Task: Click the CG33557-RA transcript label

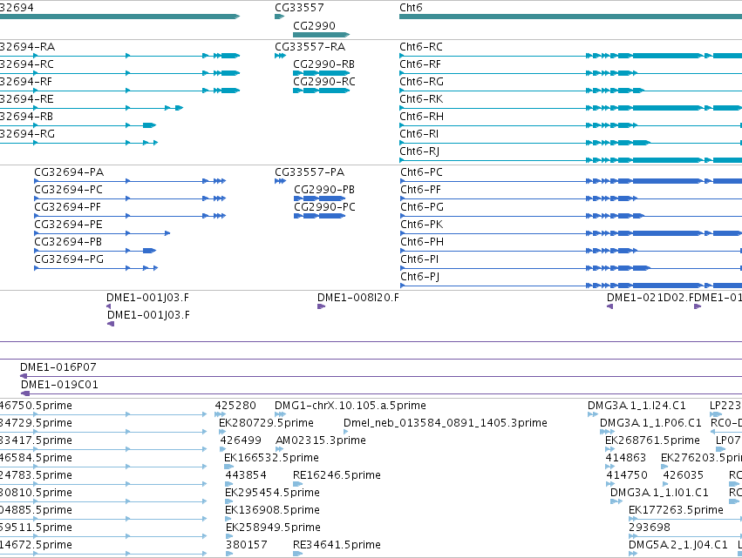Action: pyautogui.click(x=310, y=47)
